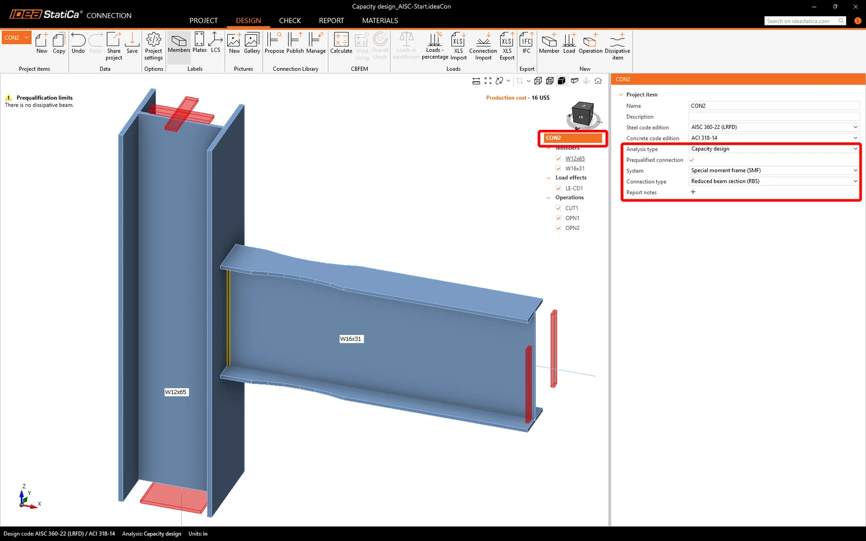866x541 pixels.
Task: Edit the Name input field
Action: click(774, 105)
